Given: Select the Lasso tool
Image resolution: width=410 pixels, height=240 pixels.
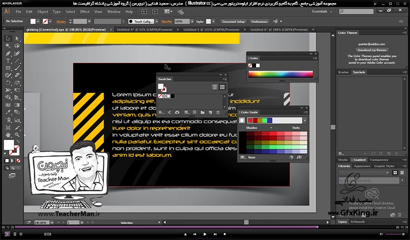Looking at the screenshot, I should (17, 46).
